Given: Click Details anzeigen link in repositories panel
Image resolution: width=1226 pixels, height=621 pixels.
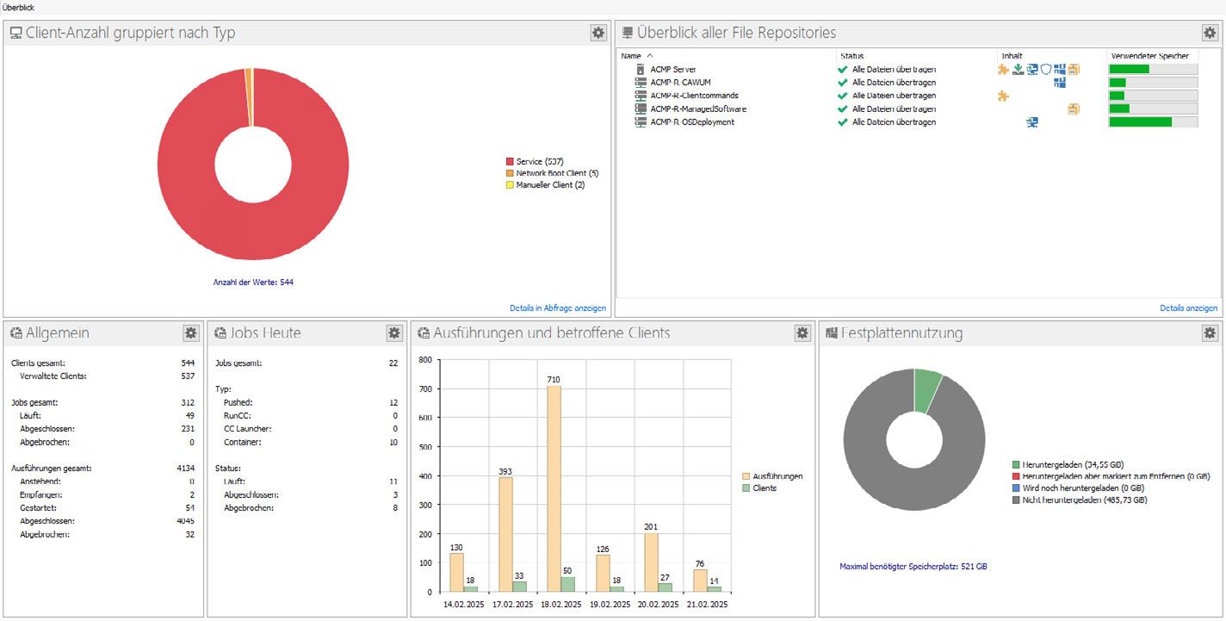Looking at the screenshot, I should [1188, 307].
